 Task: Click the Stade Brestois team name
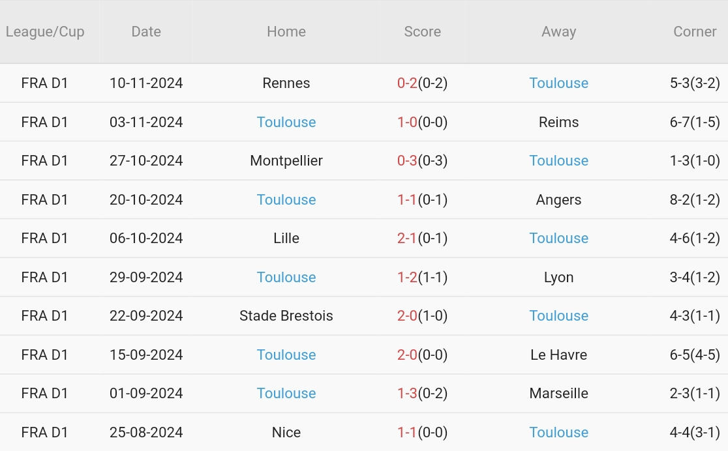pos(286,315)
